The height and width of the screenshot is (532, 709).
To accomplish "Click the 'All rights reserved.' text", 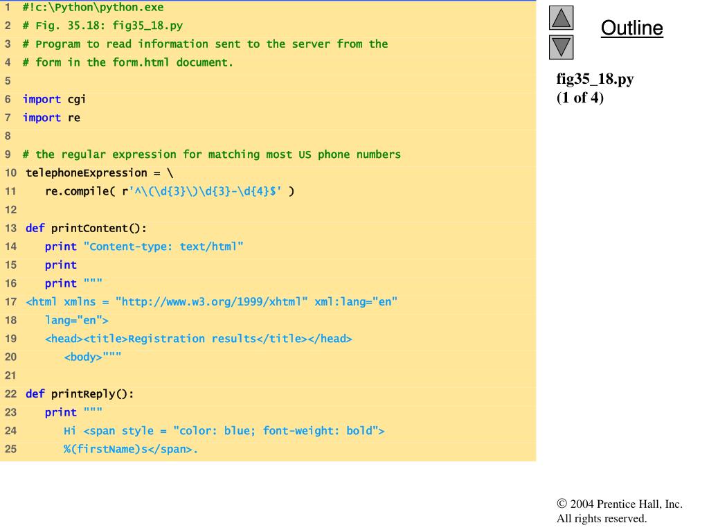I will [x=602, y=518].
